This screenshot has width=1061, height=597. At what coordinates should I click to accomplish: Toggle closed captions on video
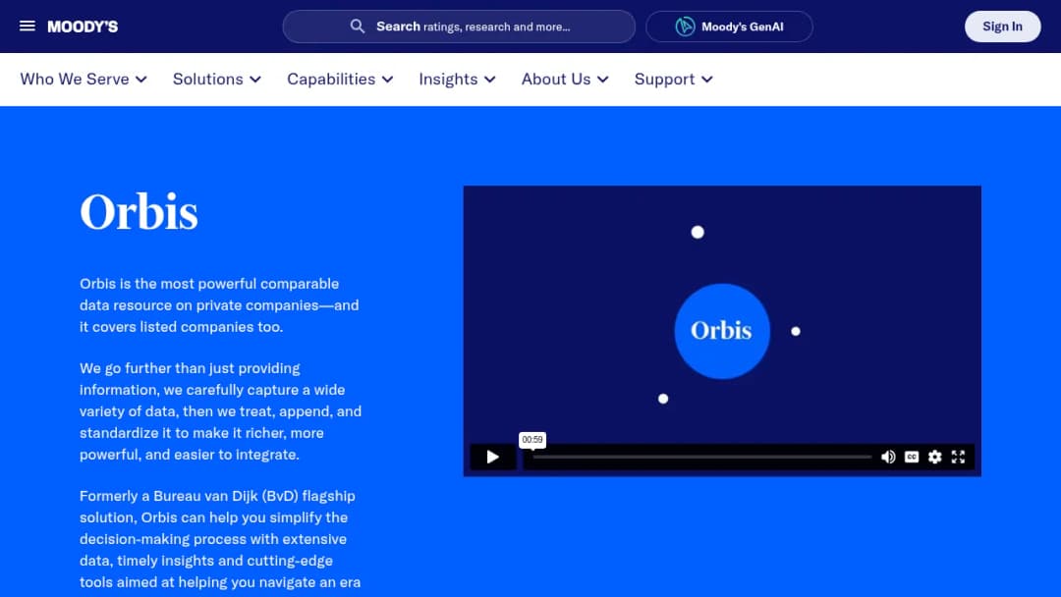tap(912, 457)
